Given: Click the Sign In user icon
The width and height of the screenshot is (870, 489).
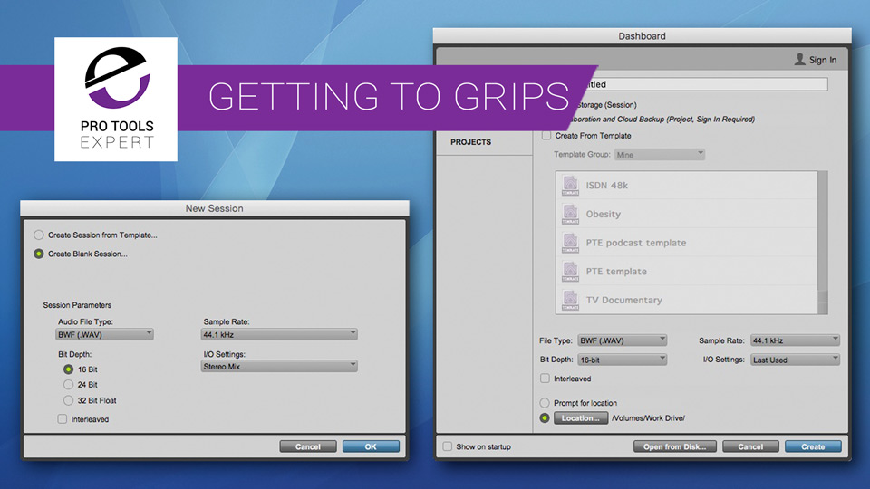Looking at the screenshot, I should point(799,60).
